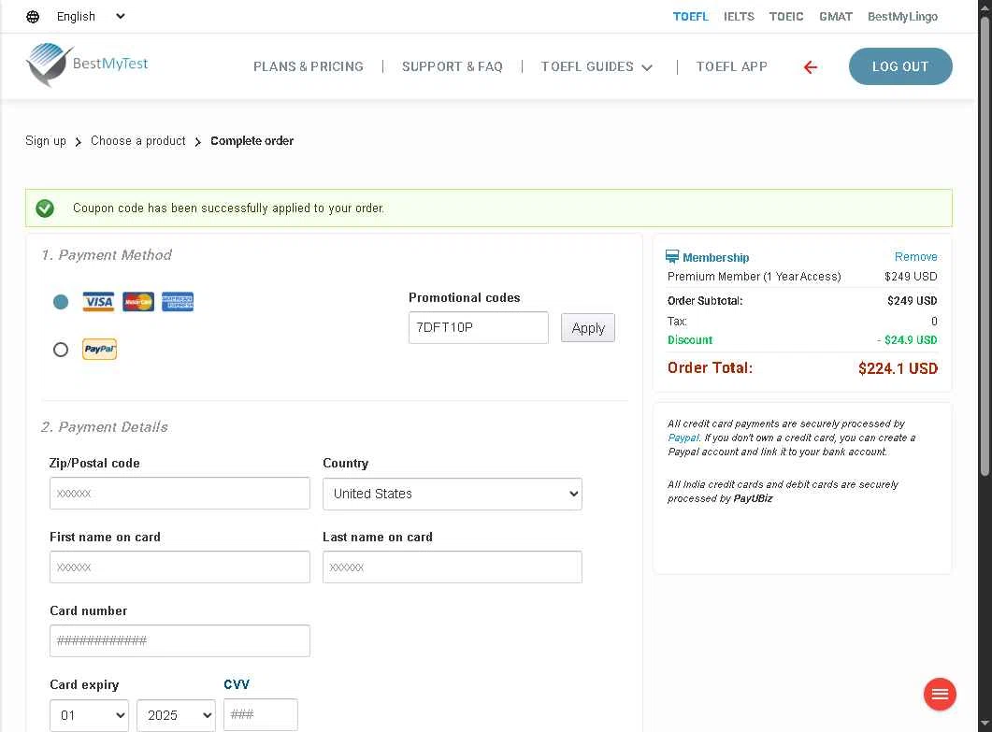Focus the CVV input field

coord(261,715)
